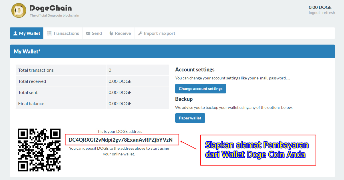The image size is (344, 180).
Task: Open the Import / Export tab
Action: (x=156, y=33)
